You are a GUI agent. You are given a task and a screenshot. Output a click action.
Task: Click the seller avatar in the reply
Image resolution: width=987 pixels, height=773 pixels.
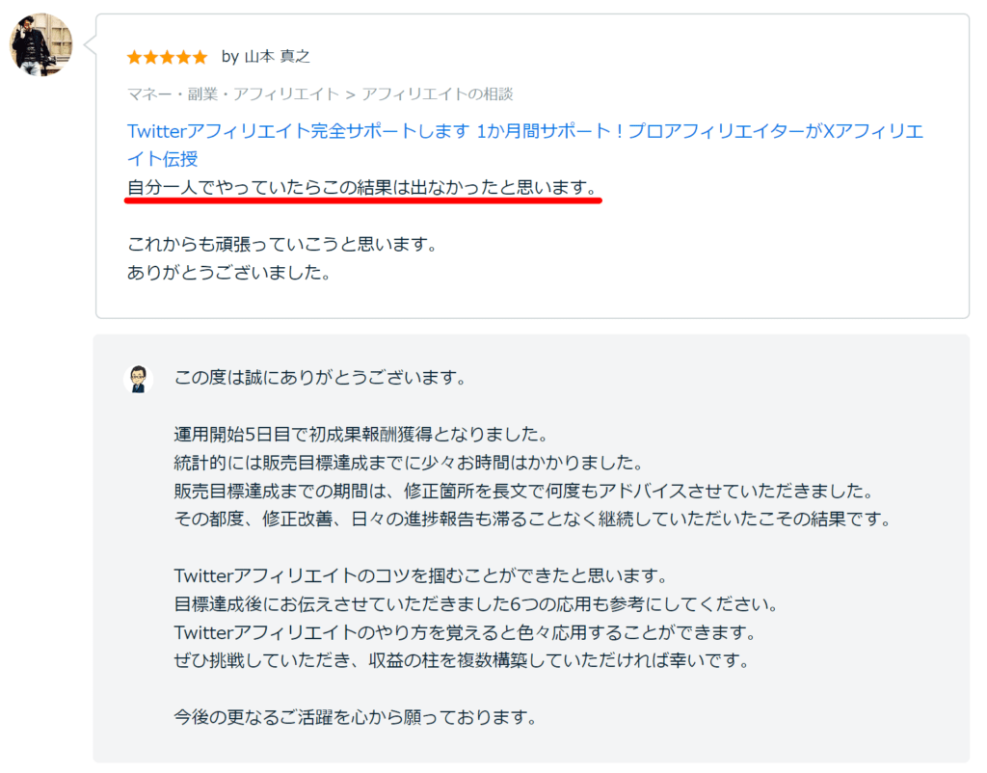(138, 378)
